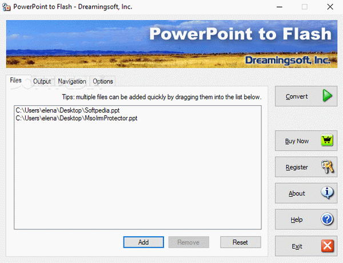The image size is (343, 263).
Task: Open the Navigation tab
Action: (72, 81)
